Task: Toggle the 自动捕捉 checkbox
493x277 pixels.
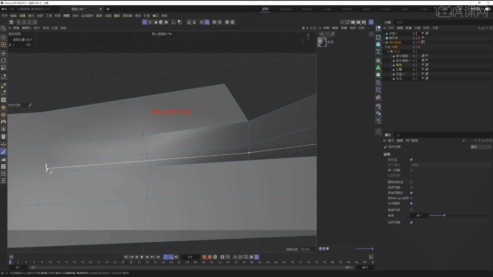Action: point(411,203)
